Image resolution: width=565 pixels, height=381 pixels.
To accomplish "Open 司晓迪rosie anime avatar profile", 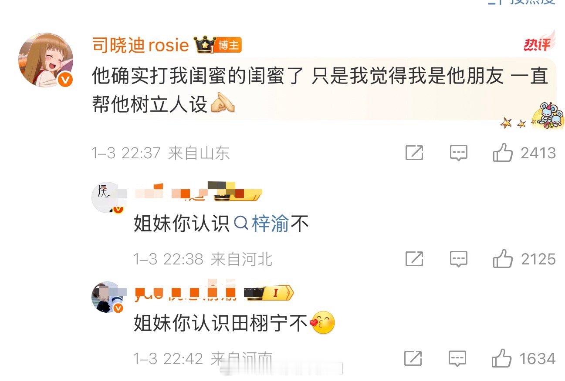I will click(45, 60).
